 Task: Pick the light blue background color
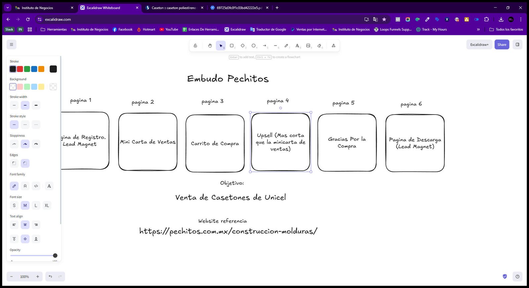(x=34, y=87)
